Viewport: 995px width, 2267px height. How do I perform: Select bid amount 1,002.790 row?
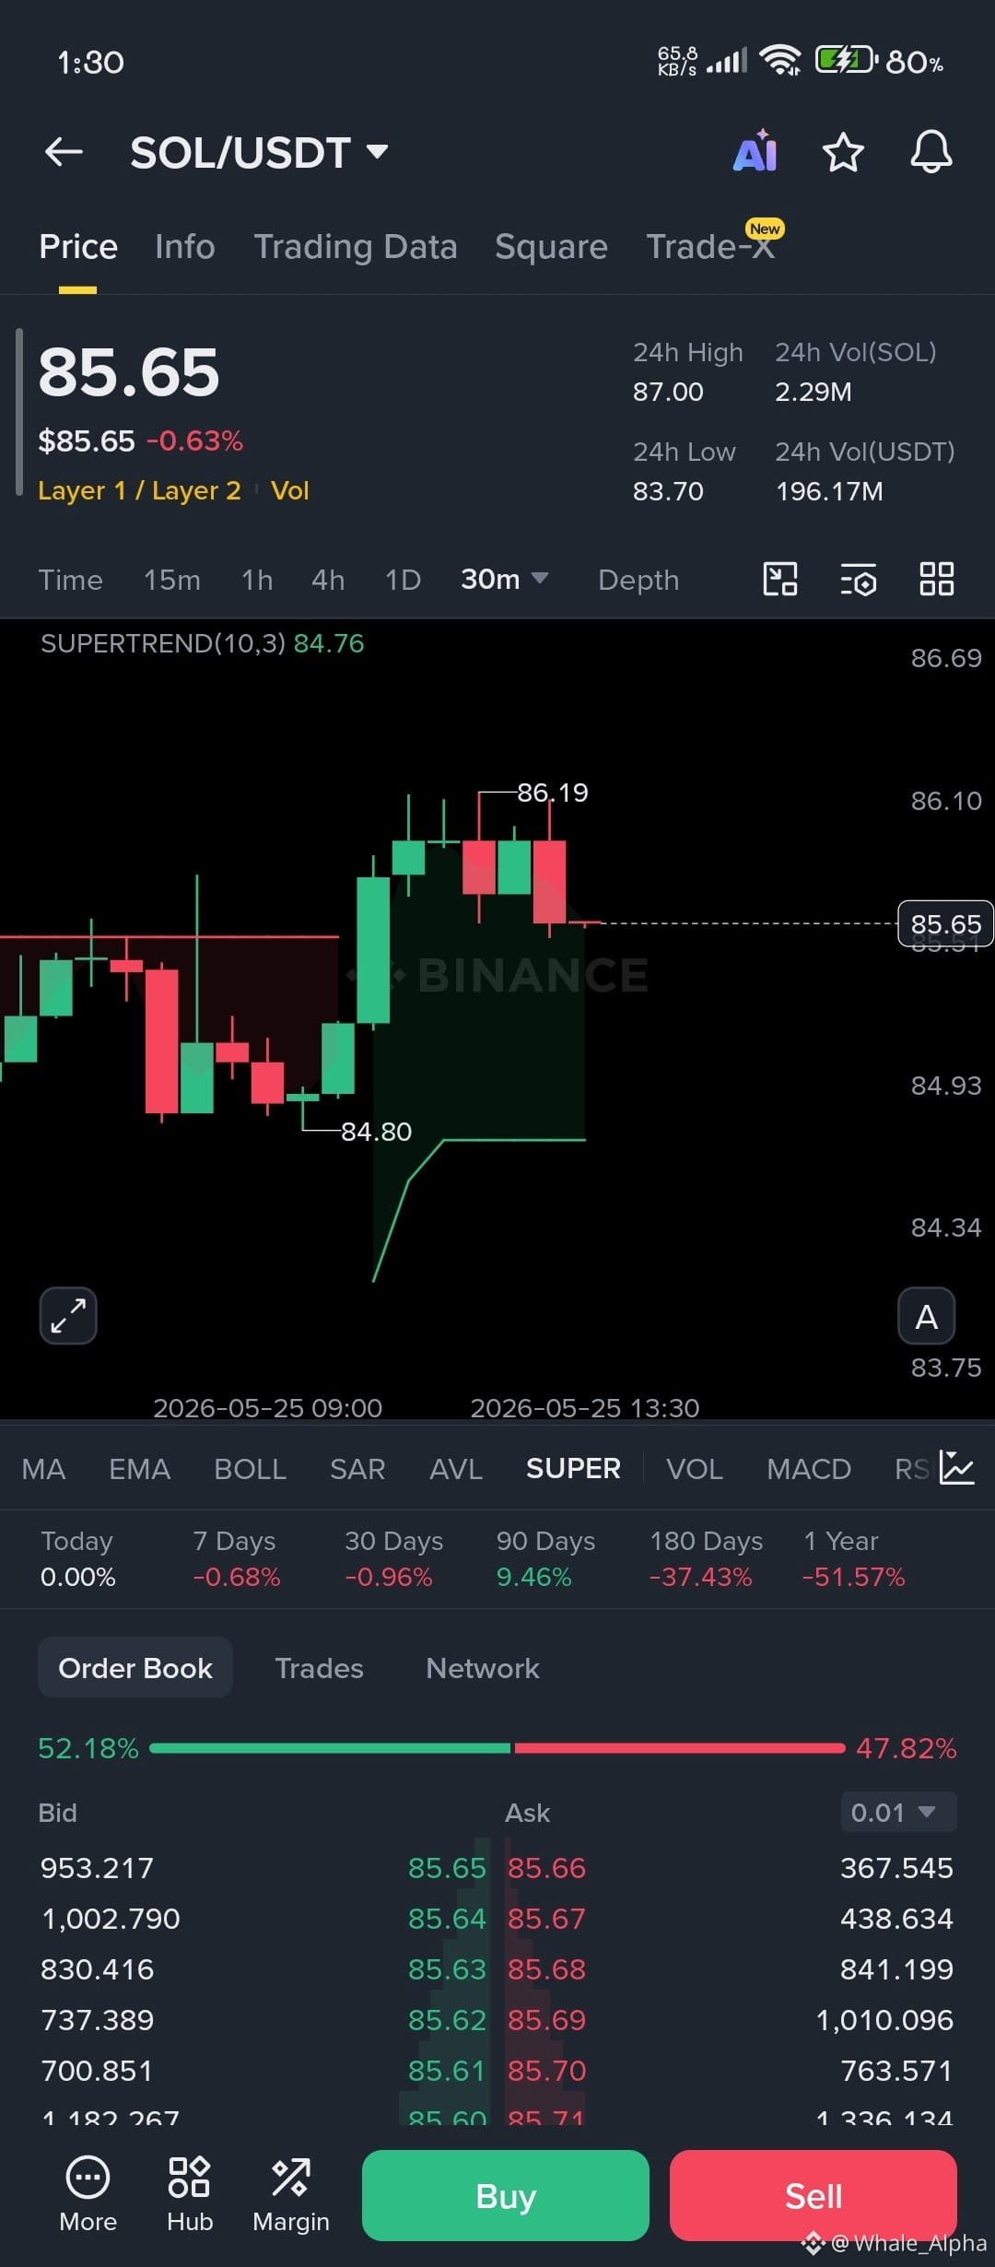click(x=111, y=1919)
